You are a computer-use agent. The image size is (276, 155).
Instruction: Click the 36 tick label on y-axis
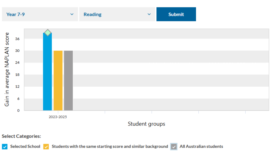17,39
